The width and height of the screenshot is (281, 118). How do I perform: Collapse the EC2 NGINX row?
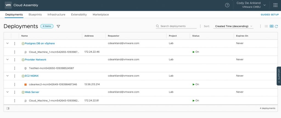7,76
